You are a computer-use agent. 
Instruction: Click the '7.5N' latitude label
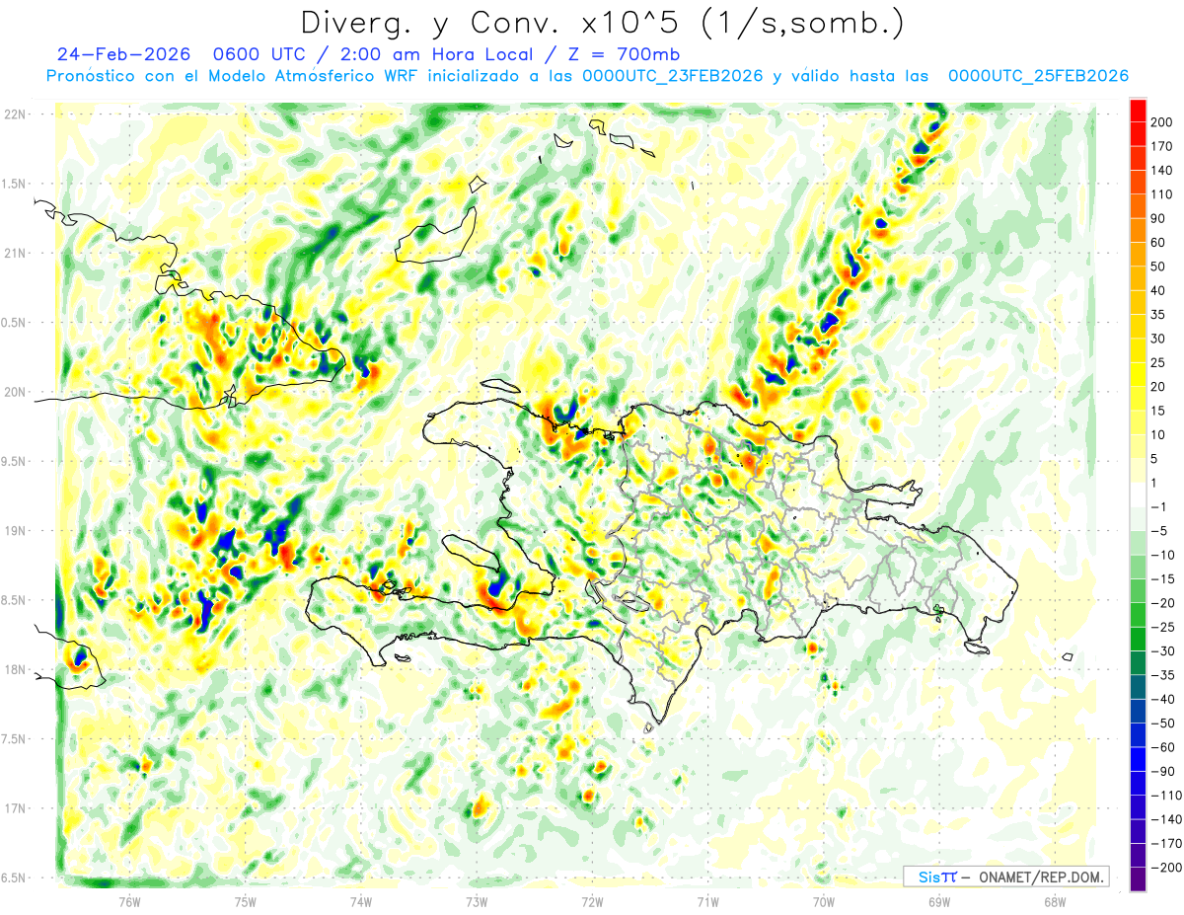[x=15, y=739]
